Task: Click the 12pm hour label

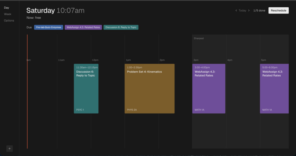Action: [95, 60]
